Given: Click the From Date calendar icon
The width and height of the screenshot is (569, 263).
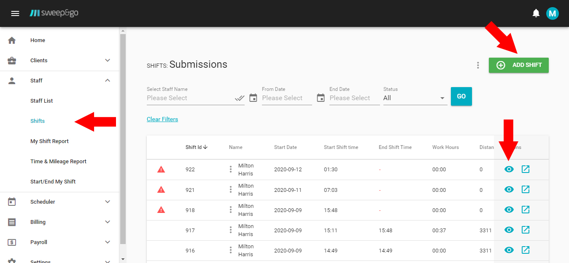Looking at the screenshot, I should pyautogui.click(x=253, y=98).
